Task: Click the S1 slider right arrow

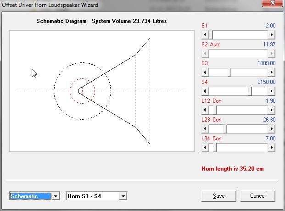Action: 271,34
